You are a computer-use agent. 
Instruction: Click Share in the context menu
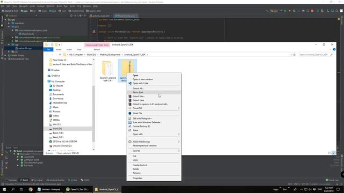(135, 130)
